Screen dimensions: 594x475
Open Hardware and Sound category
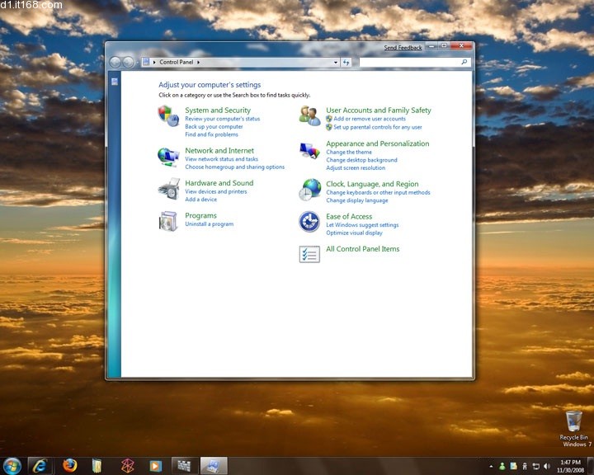[219, 183]
